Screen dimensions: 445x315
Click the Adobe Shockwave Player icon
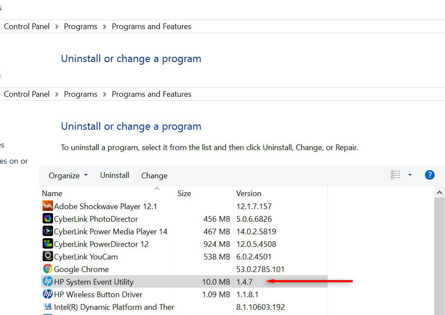point(47,206)
